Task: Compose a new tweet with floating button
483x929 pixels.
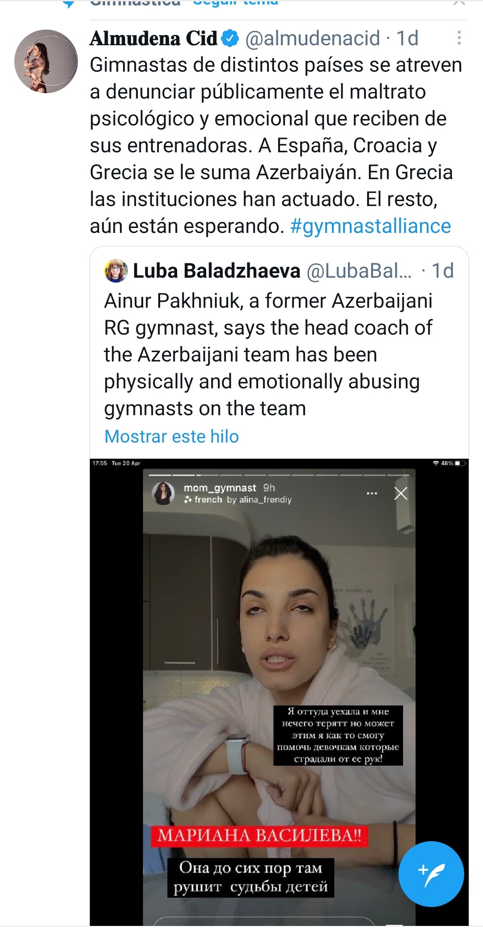Action: point(431,874)
